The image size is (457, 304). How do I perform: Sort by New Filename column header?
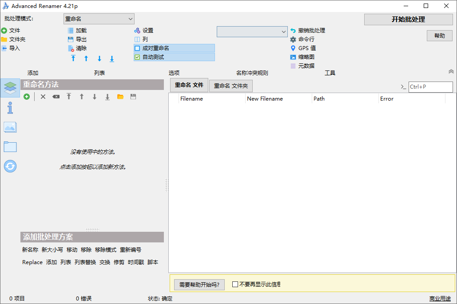[x=278, y=99]
